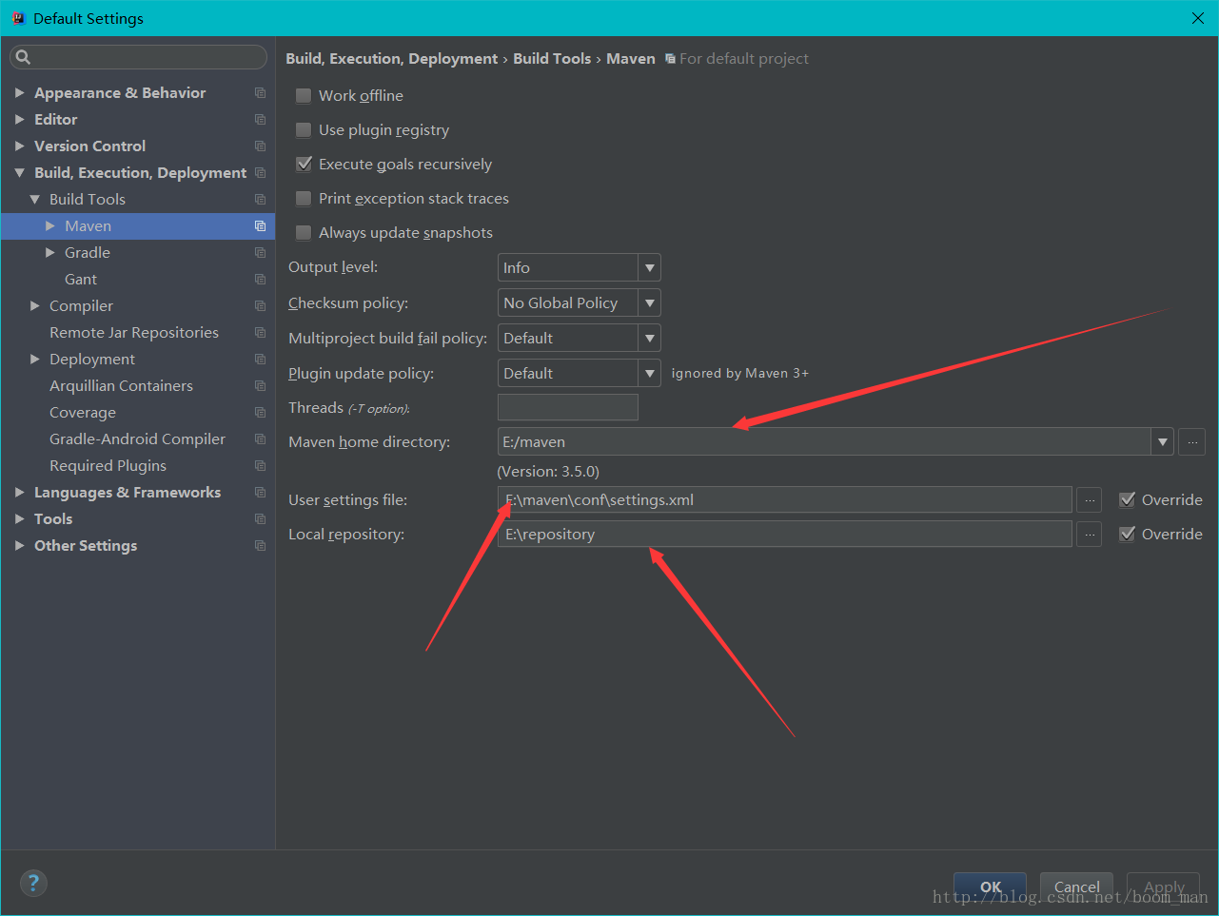Click the Apply button
The image size is (1219, 916).
[x=1163, y=887]
